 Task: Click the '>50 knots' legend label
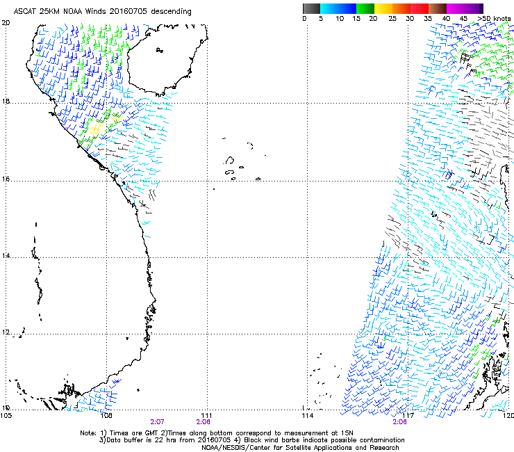[x=495, y=19]
